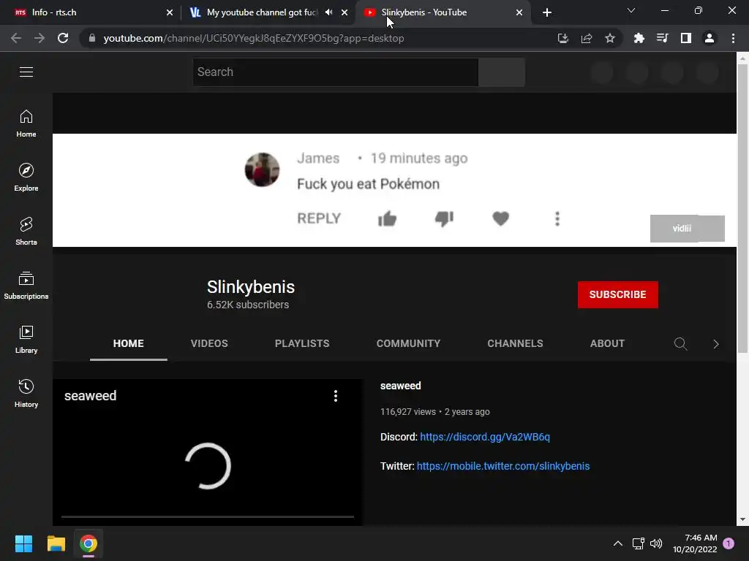
Task: Click the address bar URL
Action: (x=254, y=38)
